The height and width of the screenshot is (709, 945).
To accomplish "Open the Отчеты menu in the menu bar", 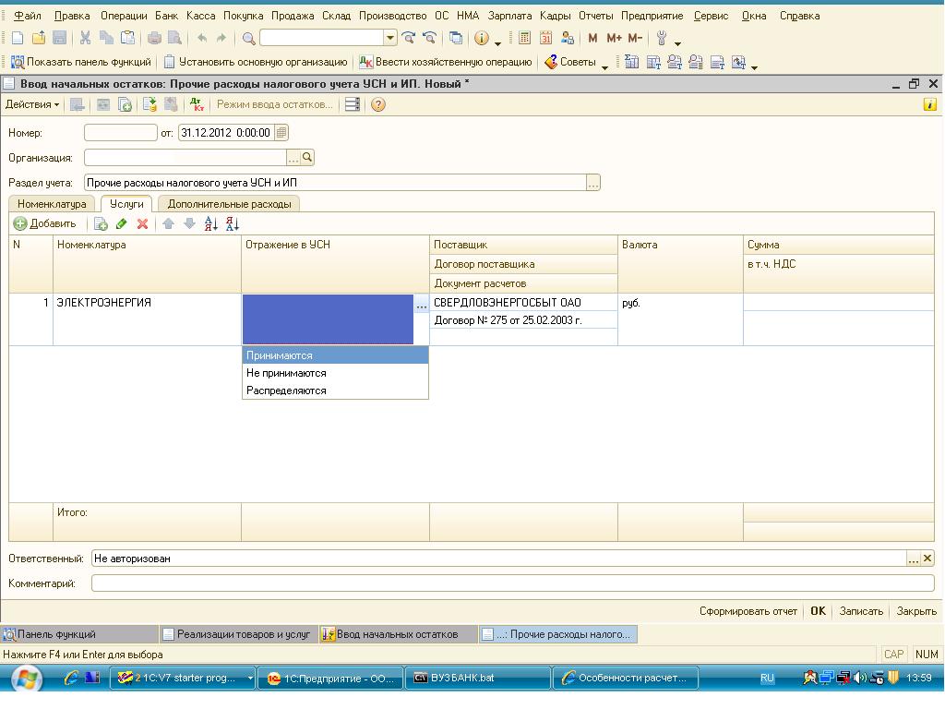I will [x=595, y=16].
